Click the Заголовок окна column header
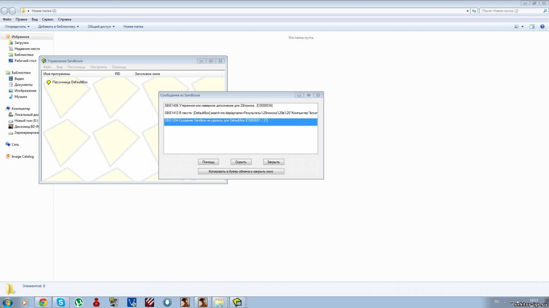Image resolution: width=549 pixels, height=308 pixels. point(178,74)
